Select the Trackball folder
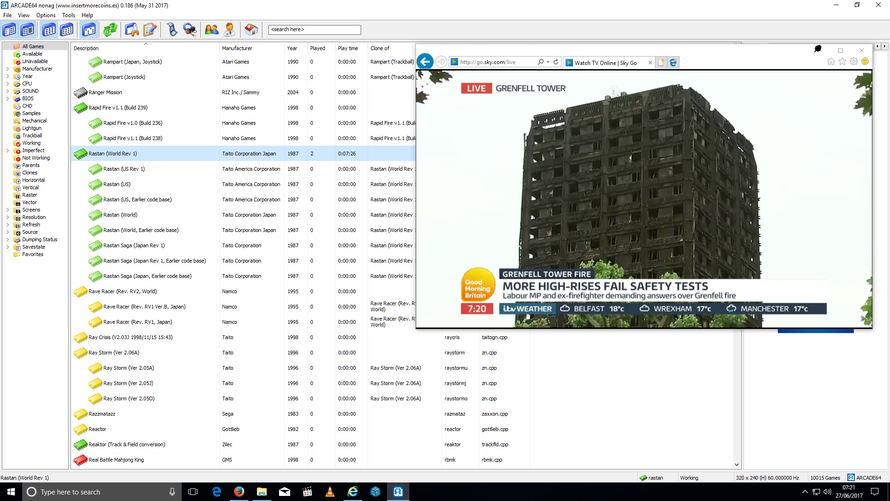Image resolution: width=890 pixels, height=501 pixels. click(32, 135)
